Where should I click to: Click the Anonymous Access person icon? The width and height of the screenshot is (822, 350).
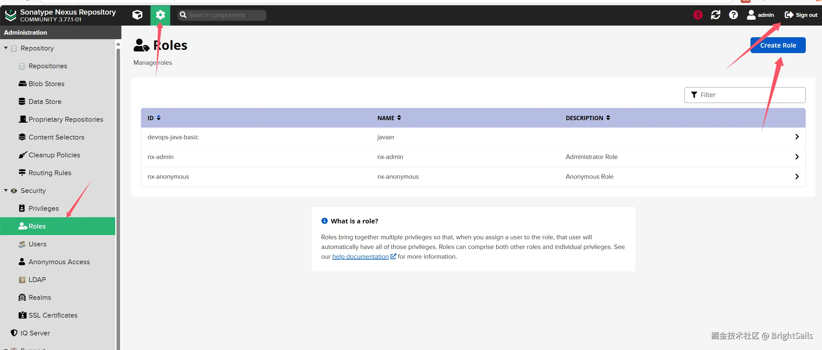(x=22, y=262)
